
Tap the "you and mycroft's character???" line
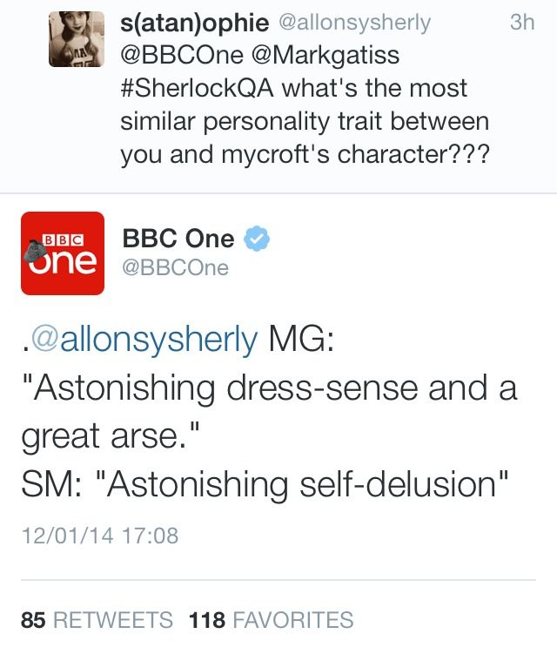pyautogui.click(x=305, y=154)
